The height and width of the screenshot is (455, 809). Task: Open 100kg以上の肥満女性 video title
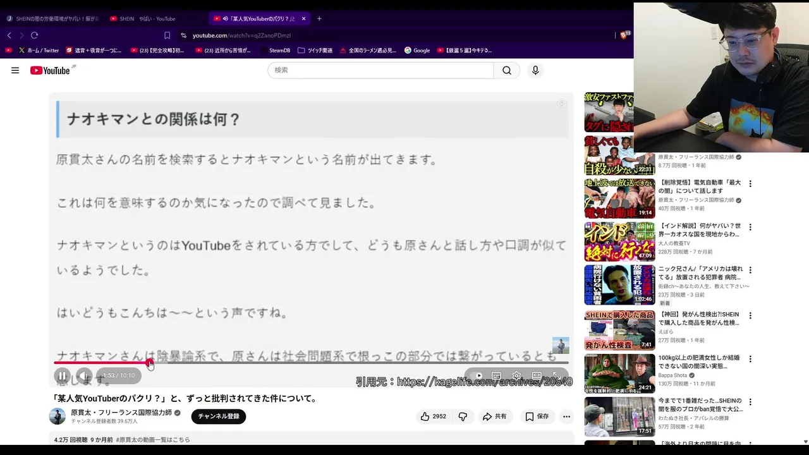pyautogui.click(x=700, y=362)
